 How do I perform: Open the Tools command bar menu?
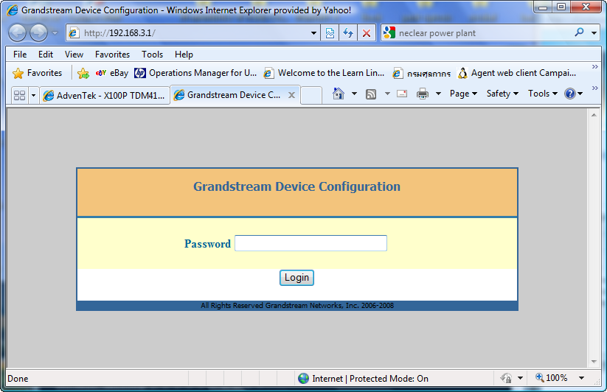pyautogui.click(x=543, y=94)
